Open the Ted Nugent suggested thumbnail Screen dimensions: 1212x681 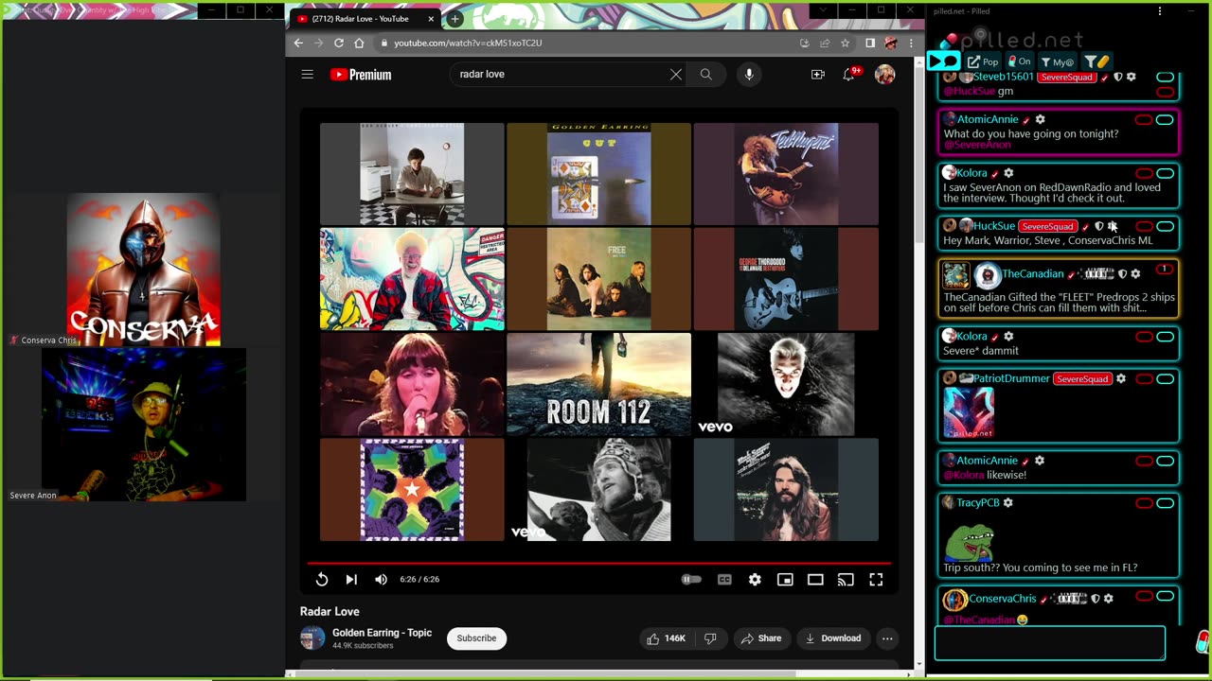[786, 174]
